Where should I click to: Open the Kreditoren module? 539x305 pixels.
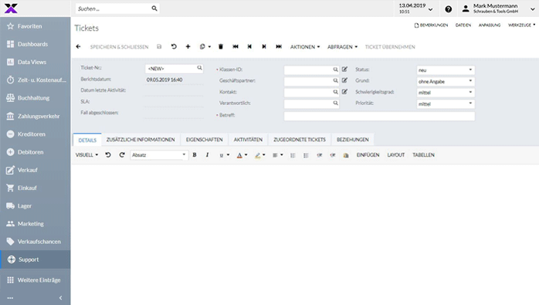[x=35, y=134]
